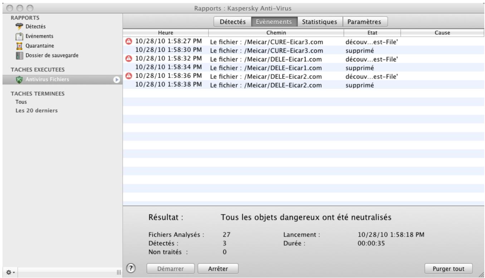Screen dimensions: 485x278
Task: Click the Fichiers Analysés value 27
Action: (x=226, y=235)
